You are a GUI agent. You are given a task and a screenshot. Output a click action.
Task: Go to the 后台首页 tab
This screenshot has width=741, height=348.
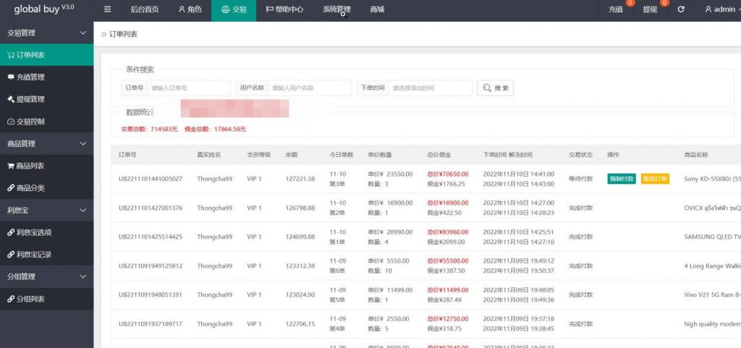[x=144, y=9]
